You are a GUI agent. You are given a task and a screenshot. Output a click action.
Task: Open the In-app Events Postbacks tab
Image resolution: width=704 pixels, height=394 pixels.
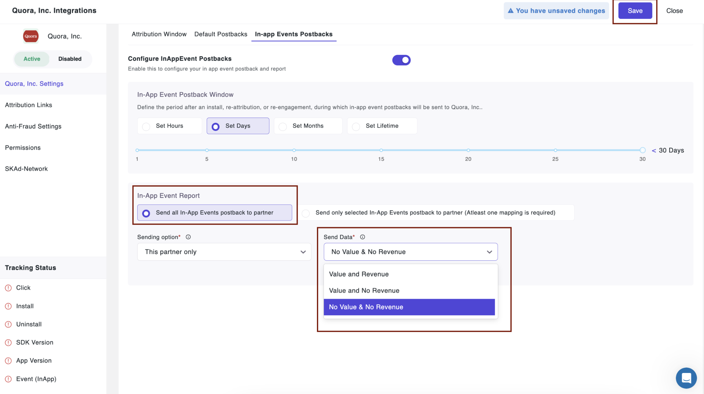click(x=293, y=34)
